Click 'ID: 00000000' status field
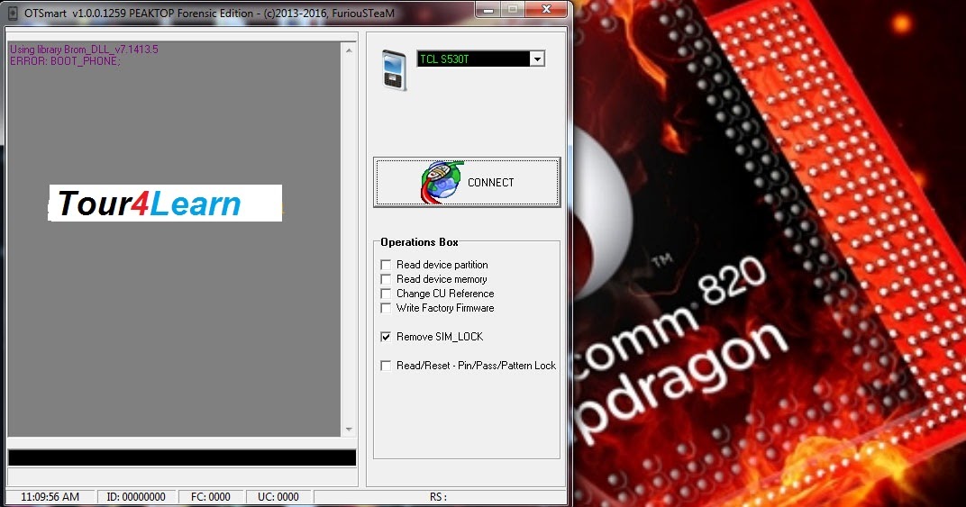Screen dimensions: 966x507 tap(136, 496)
